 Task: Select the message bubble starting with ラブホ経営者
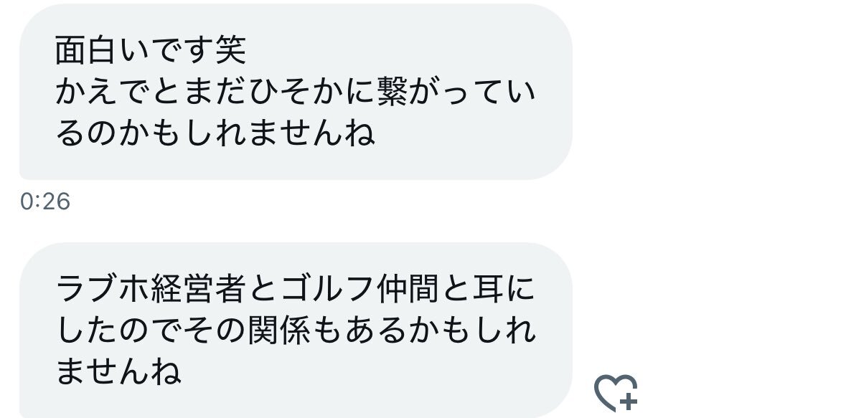tap(296, 330)
